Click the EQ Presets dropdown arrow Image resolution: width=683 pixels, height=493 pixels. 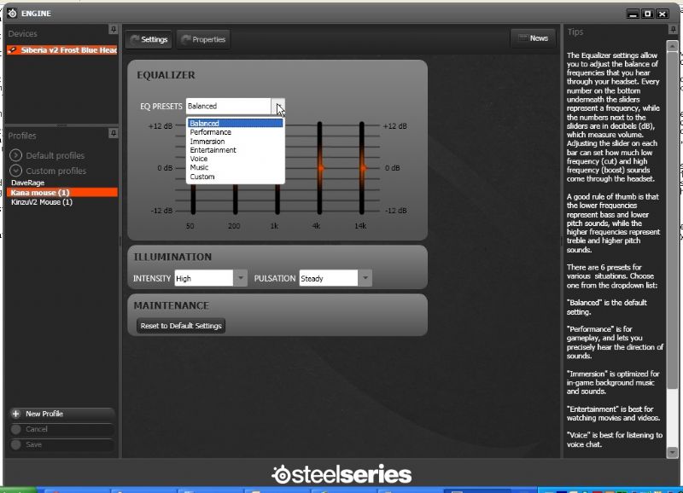(x=278, y=106)
